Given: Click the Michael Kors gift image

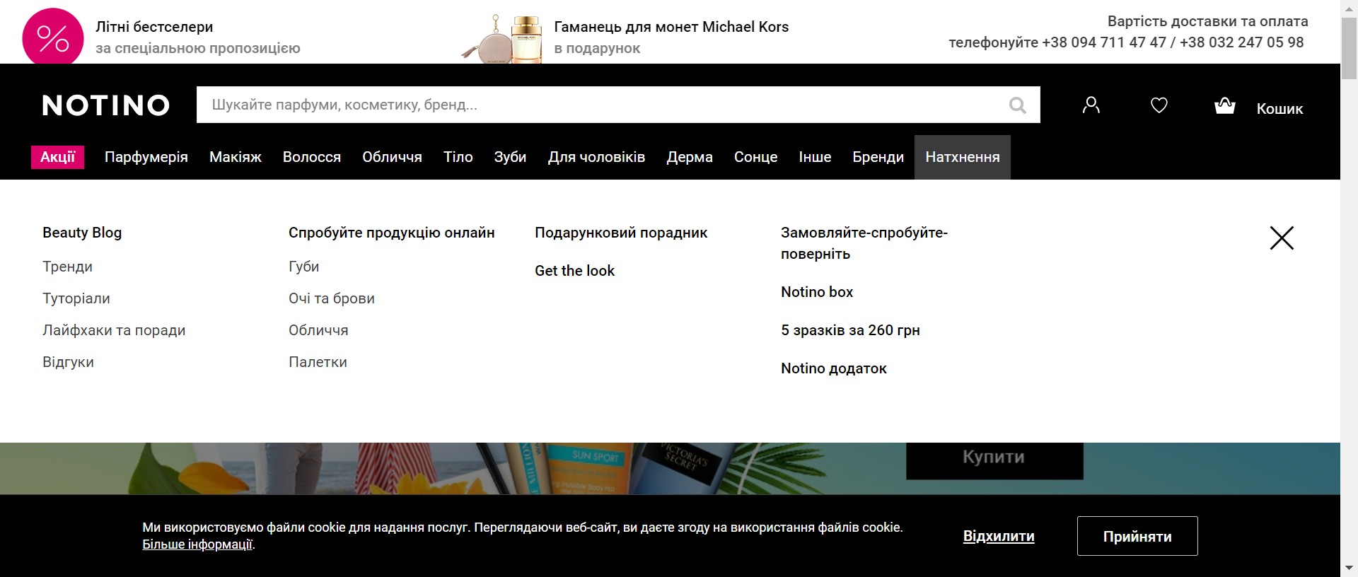Looking at the screenshot, I should click(x=504, y=39).
